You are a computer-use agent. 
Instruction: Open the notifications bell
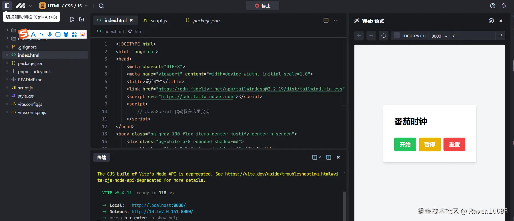[x=504, y=6]
